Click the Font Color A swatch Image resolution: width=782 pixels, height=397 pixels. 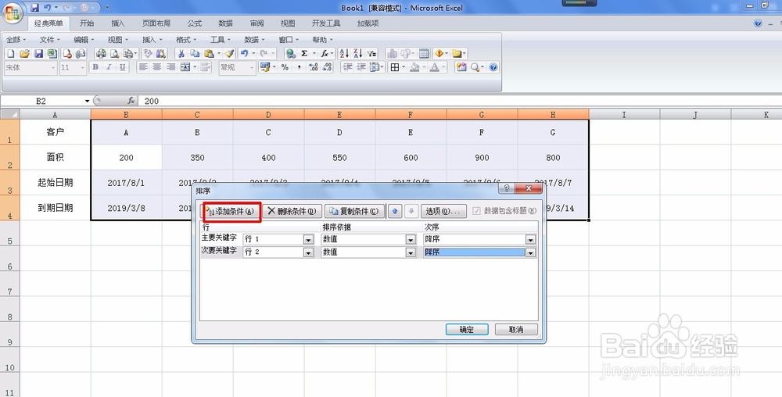click(x=434, y=67)
